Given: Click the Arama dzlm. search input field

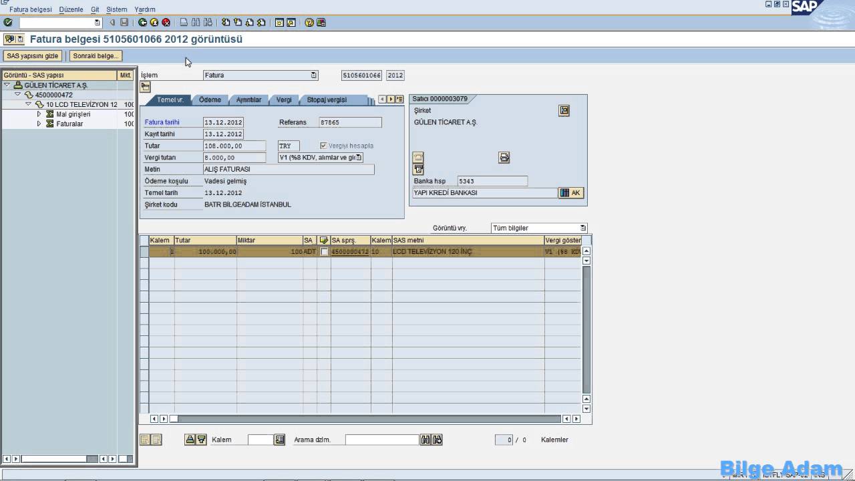Looking at the screenshot, I should (382, 440).
